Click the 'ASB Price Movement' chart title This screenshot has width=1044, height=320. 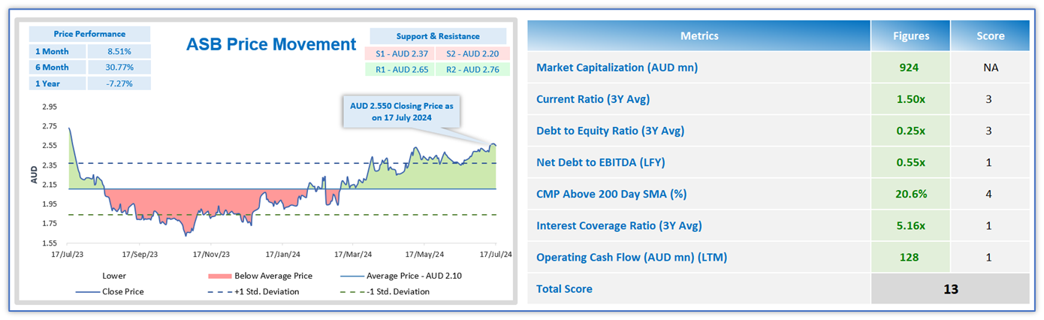coord(271,44)
